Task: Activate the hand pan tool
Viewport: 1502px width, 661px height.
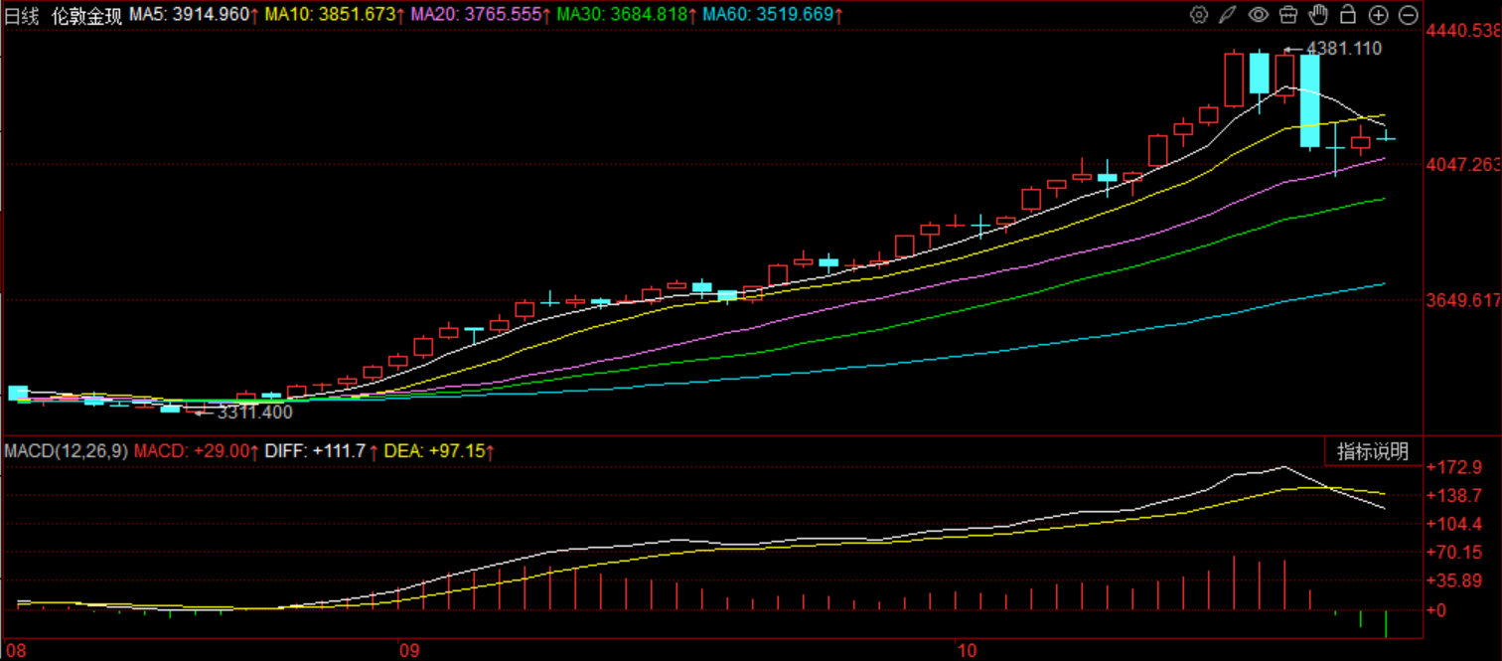Action: 1318,15
